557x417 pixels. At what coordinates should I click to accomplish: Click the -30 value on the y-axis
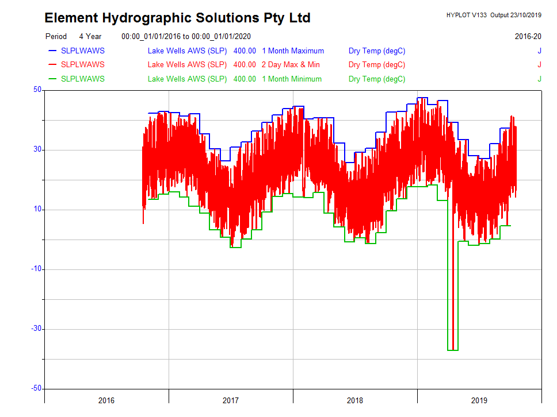36,329
